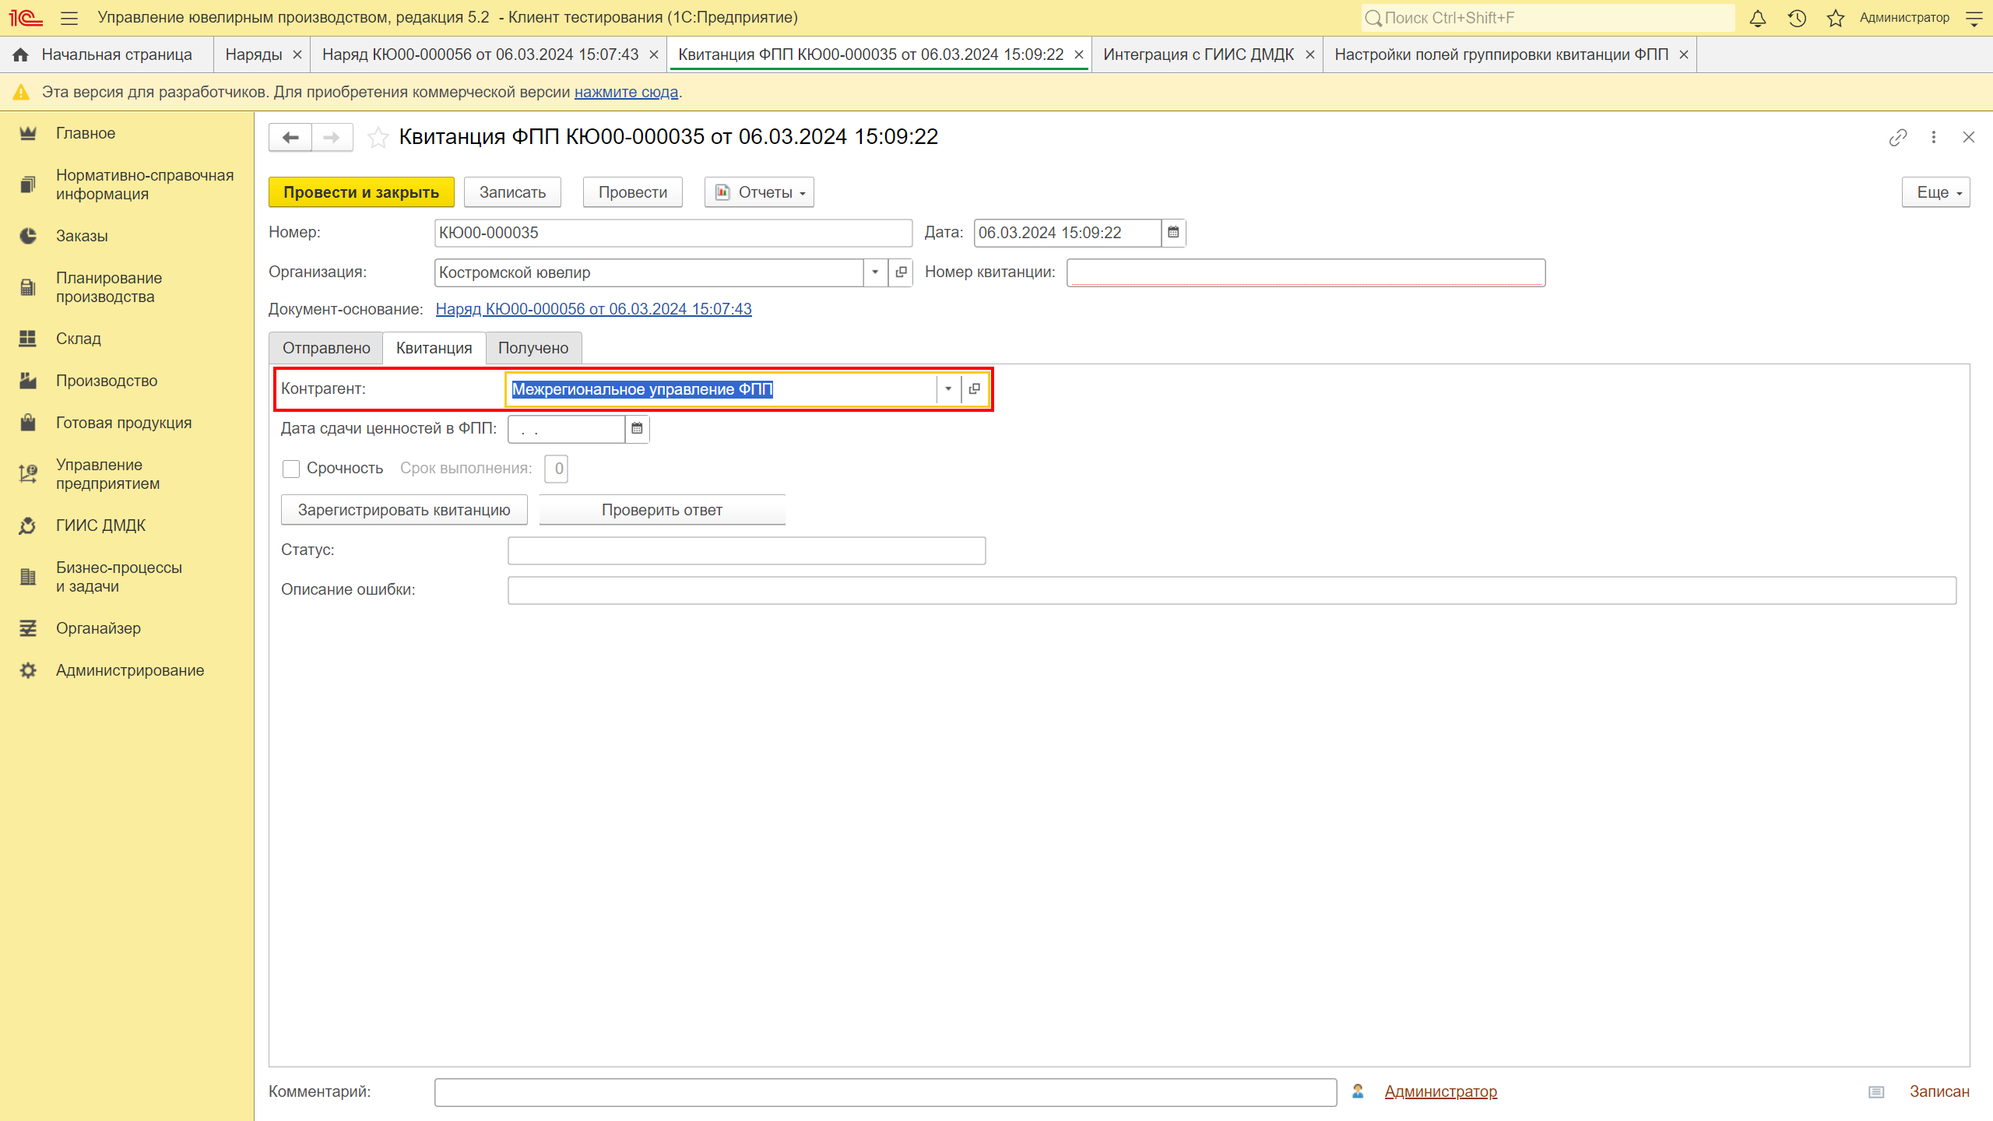Image resolution: width=1993 pixels, height=1121 pixels.
Task: Open Склад section in sidebar
Action: [79, 339]
